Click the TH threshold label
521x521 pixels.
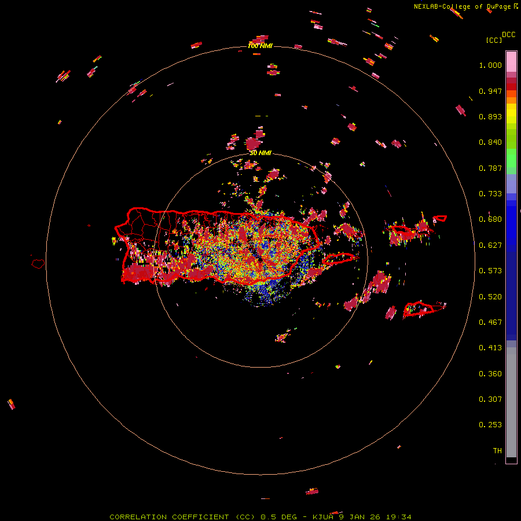pos(497,451)
